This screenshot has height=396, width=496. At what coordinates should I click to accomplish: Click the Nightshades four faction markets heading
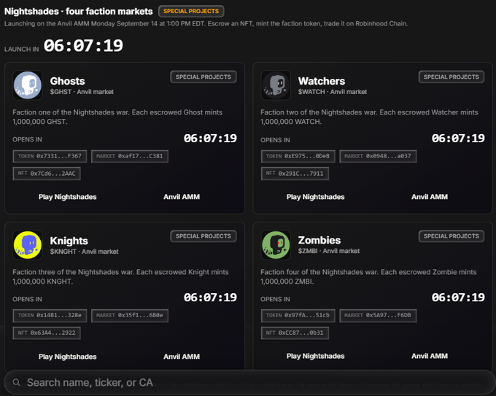click(x=79, y=12)
